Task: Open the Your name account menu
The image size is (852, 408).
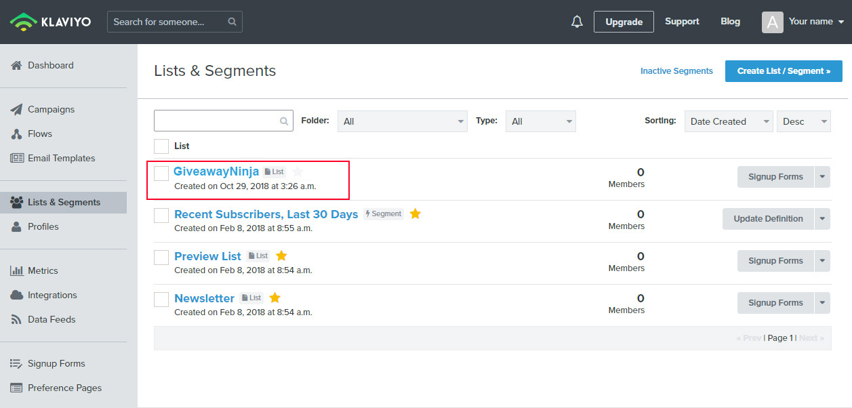Action: click(x=816, y=22)
